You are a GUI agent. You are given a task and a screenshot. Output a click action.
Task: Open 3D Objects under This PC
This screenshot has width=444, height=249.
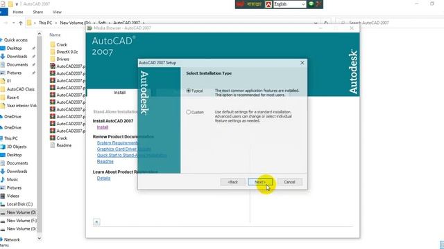point(17,147)
